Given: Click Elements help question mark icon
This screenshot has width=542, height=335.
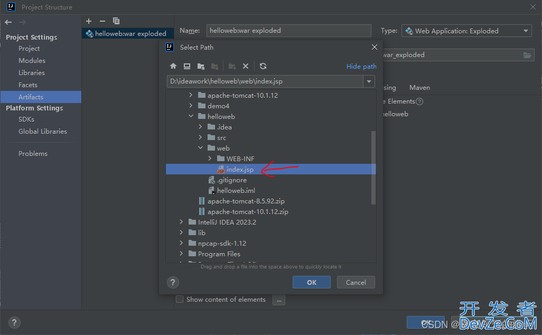Looking at the screenshot, I should pos(419,101).
